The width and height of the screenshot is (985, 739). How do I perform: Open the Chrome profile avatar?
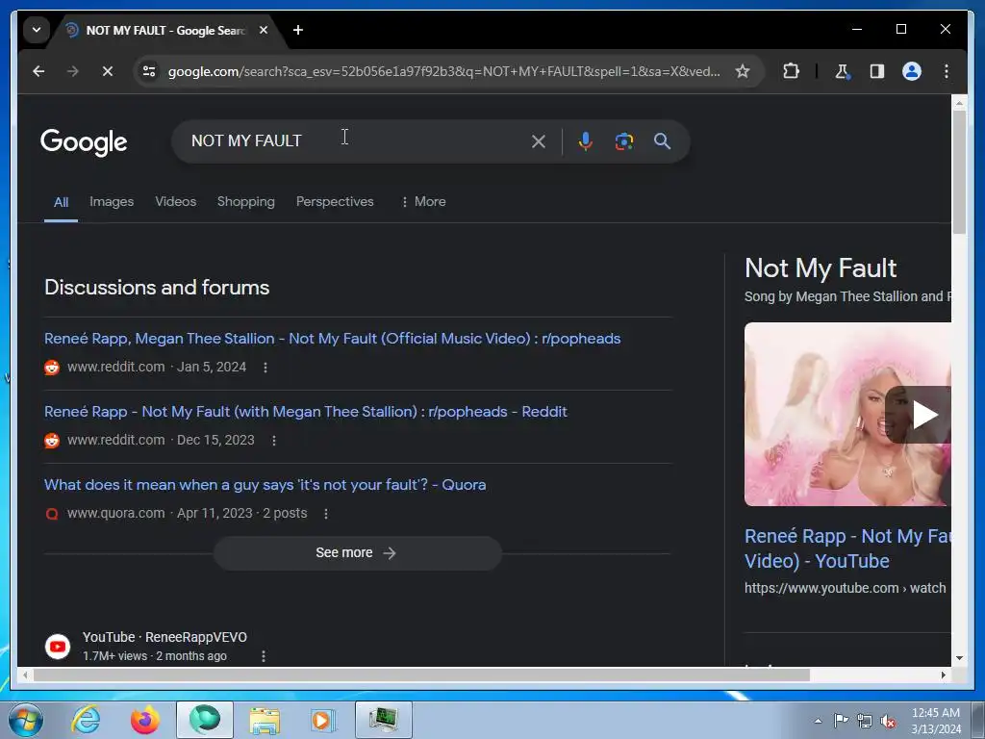coord(912,71)
